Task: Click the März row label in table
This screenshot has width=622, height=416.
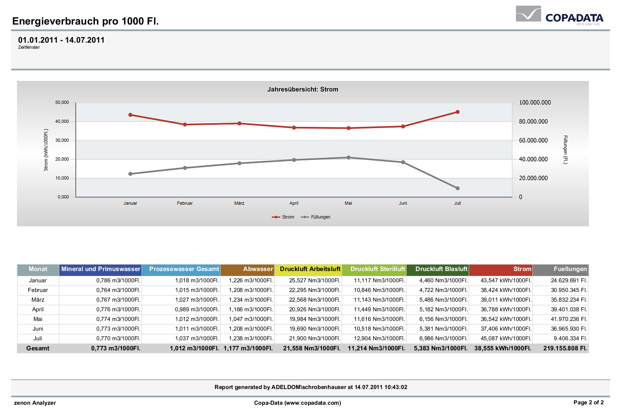Action: click(38, 300)
